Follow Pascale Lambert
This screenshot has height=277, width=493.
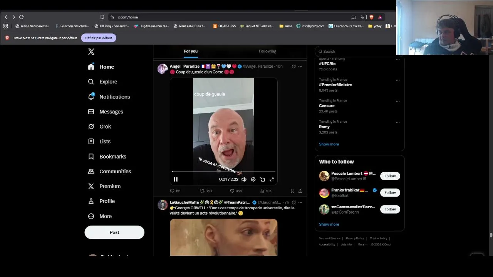pyautogui.click(x=390, y=176)
